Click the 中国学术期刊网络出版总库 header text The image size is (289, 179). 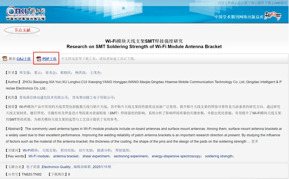pyautogui.click(x=239, y=17)
